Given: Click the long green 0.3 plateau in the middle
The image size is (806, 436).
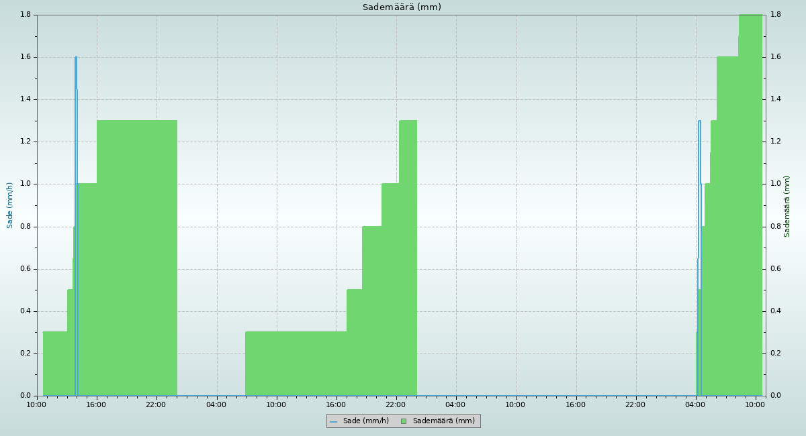Looking at the screenshot, I should coord(296,362).
